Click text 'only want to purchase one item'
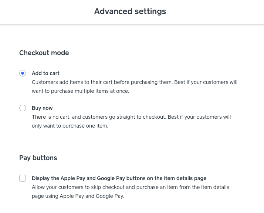Screen dimensions: 264x213 pos(70,126)
